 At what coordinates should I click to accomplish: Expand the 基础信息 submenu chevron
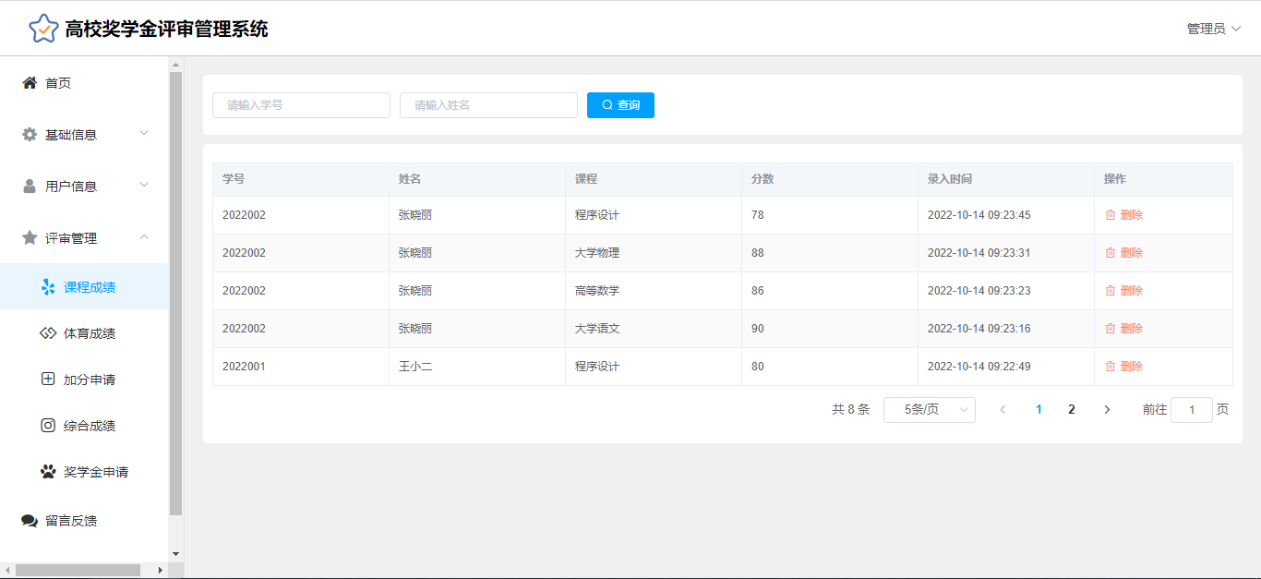tap(144, 134)
